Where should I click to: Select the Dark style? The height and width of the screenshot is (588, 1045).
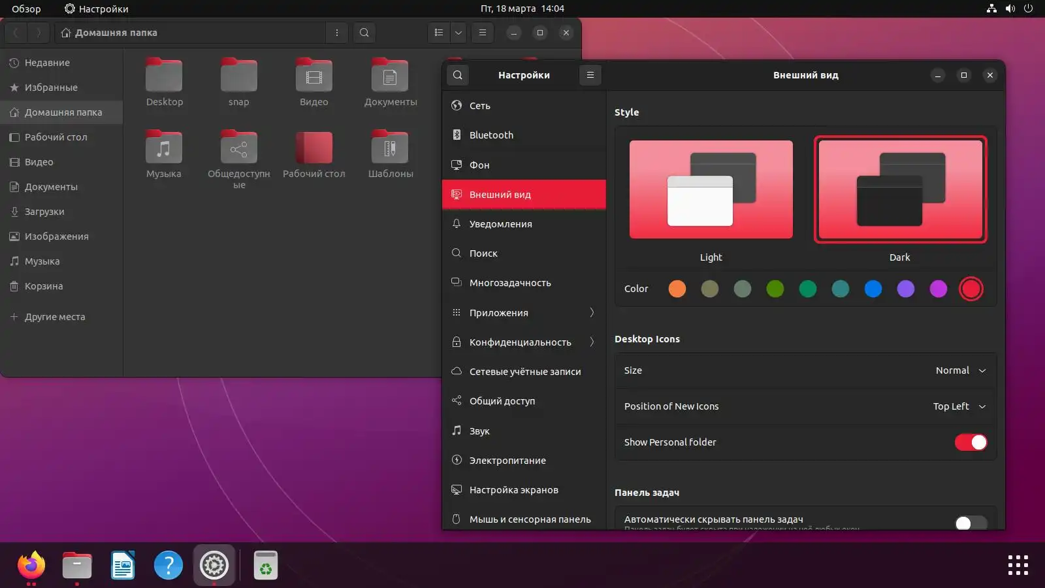point(900,189)
